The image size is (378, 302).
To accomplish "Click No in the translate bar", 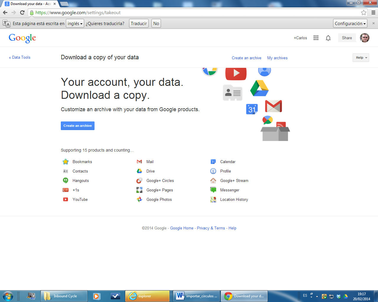I will tap(156, 24).
